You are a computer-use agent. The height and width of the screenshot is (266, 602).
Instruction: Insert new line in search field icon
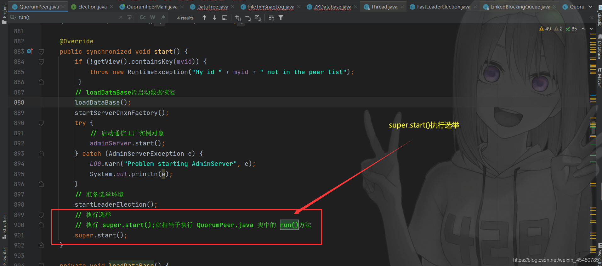click(x=130, y=18)
